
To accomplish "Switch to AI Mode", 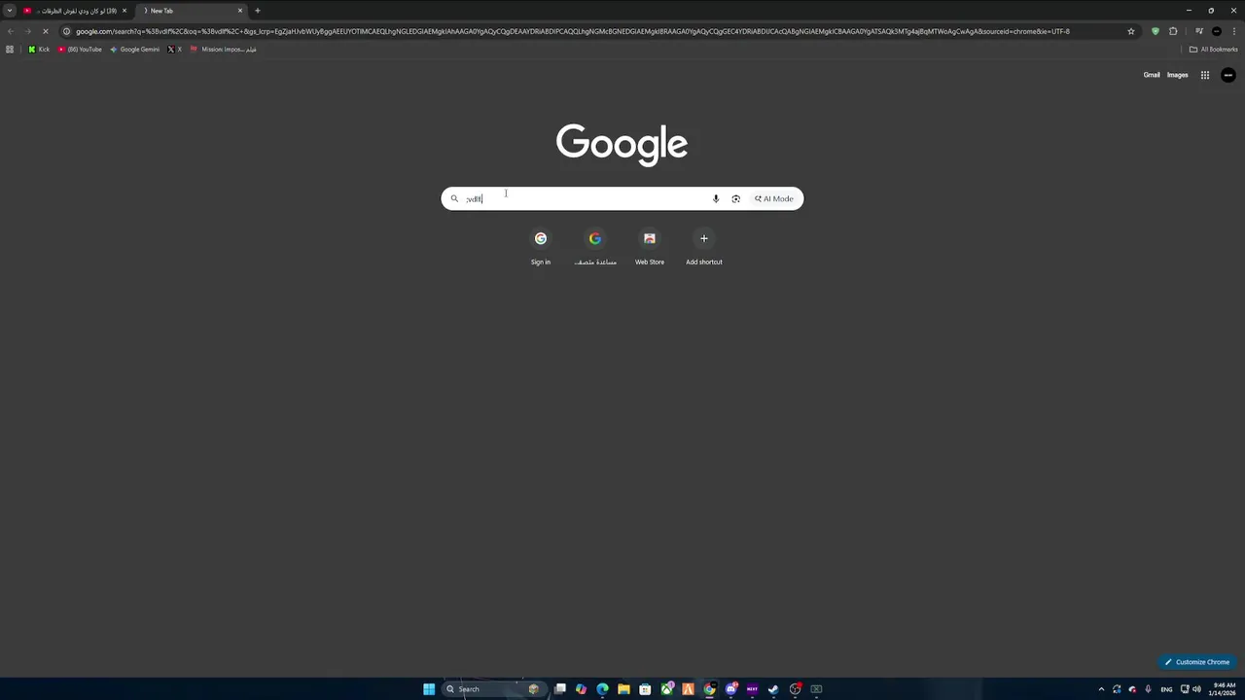I will 774,198.
